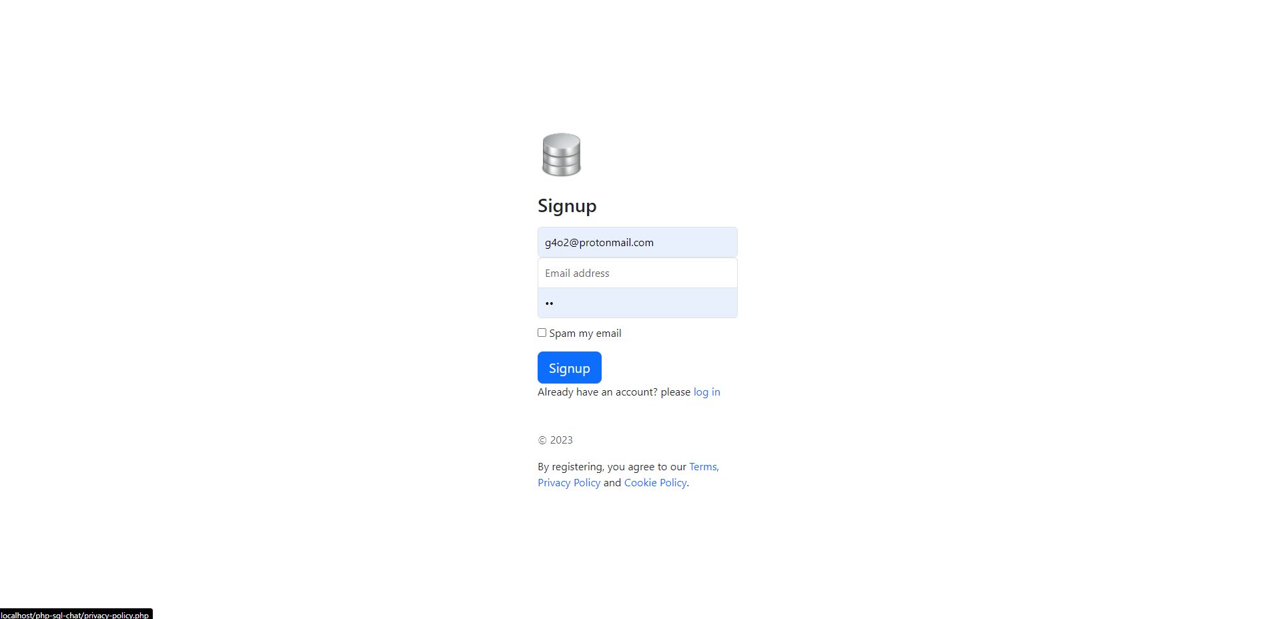Open the Cookie Policy link
1278x619 pixels.
[655, 483]
